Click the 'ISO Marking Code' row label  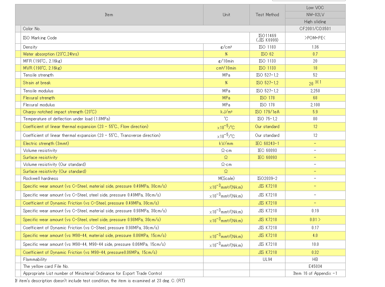point(40,38)
